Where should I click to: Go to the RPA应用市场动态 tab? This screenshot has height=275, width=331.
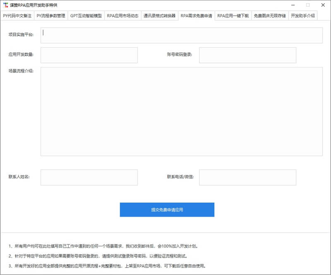coord(122,16)
